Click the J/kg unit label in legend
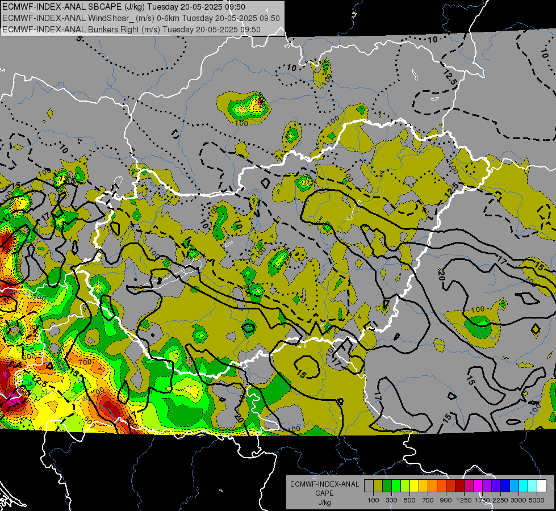Screen dimensions: 556x511 click(324, 502)
